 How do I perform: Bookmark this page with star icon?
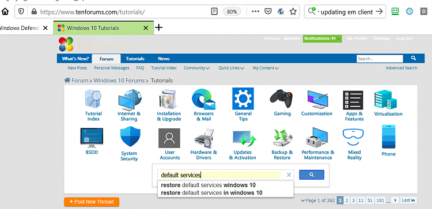293,12
